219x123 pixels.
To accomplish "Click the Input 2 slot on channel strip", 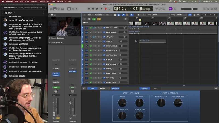I will pos(57,69).
